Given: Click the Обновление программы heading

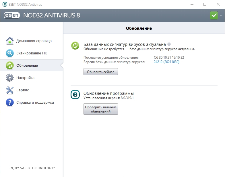Looking at the screenshot, I should click(108, 93).
